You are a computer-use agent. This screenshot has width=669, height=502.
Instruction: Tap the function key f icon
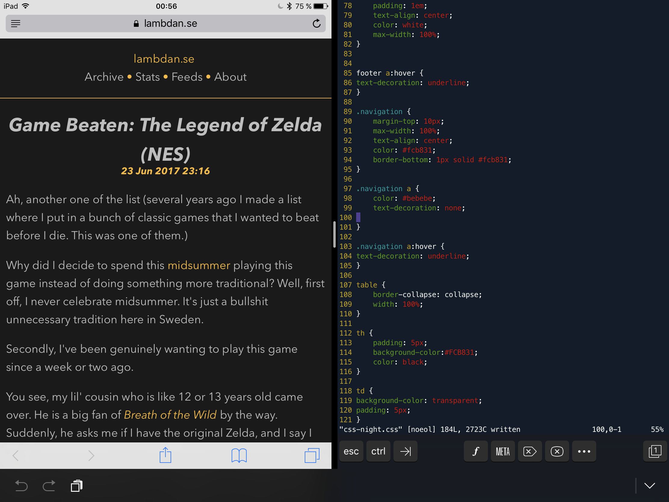pos(476,451)
